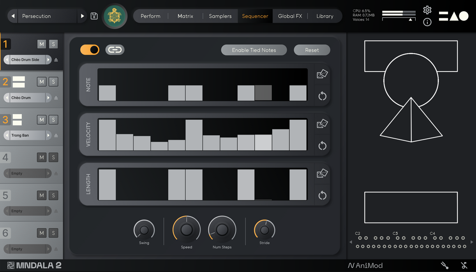Open the Matrix tab
Viewport: 476px width, 272px height.
(x=185, y=16)
